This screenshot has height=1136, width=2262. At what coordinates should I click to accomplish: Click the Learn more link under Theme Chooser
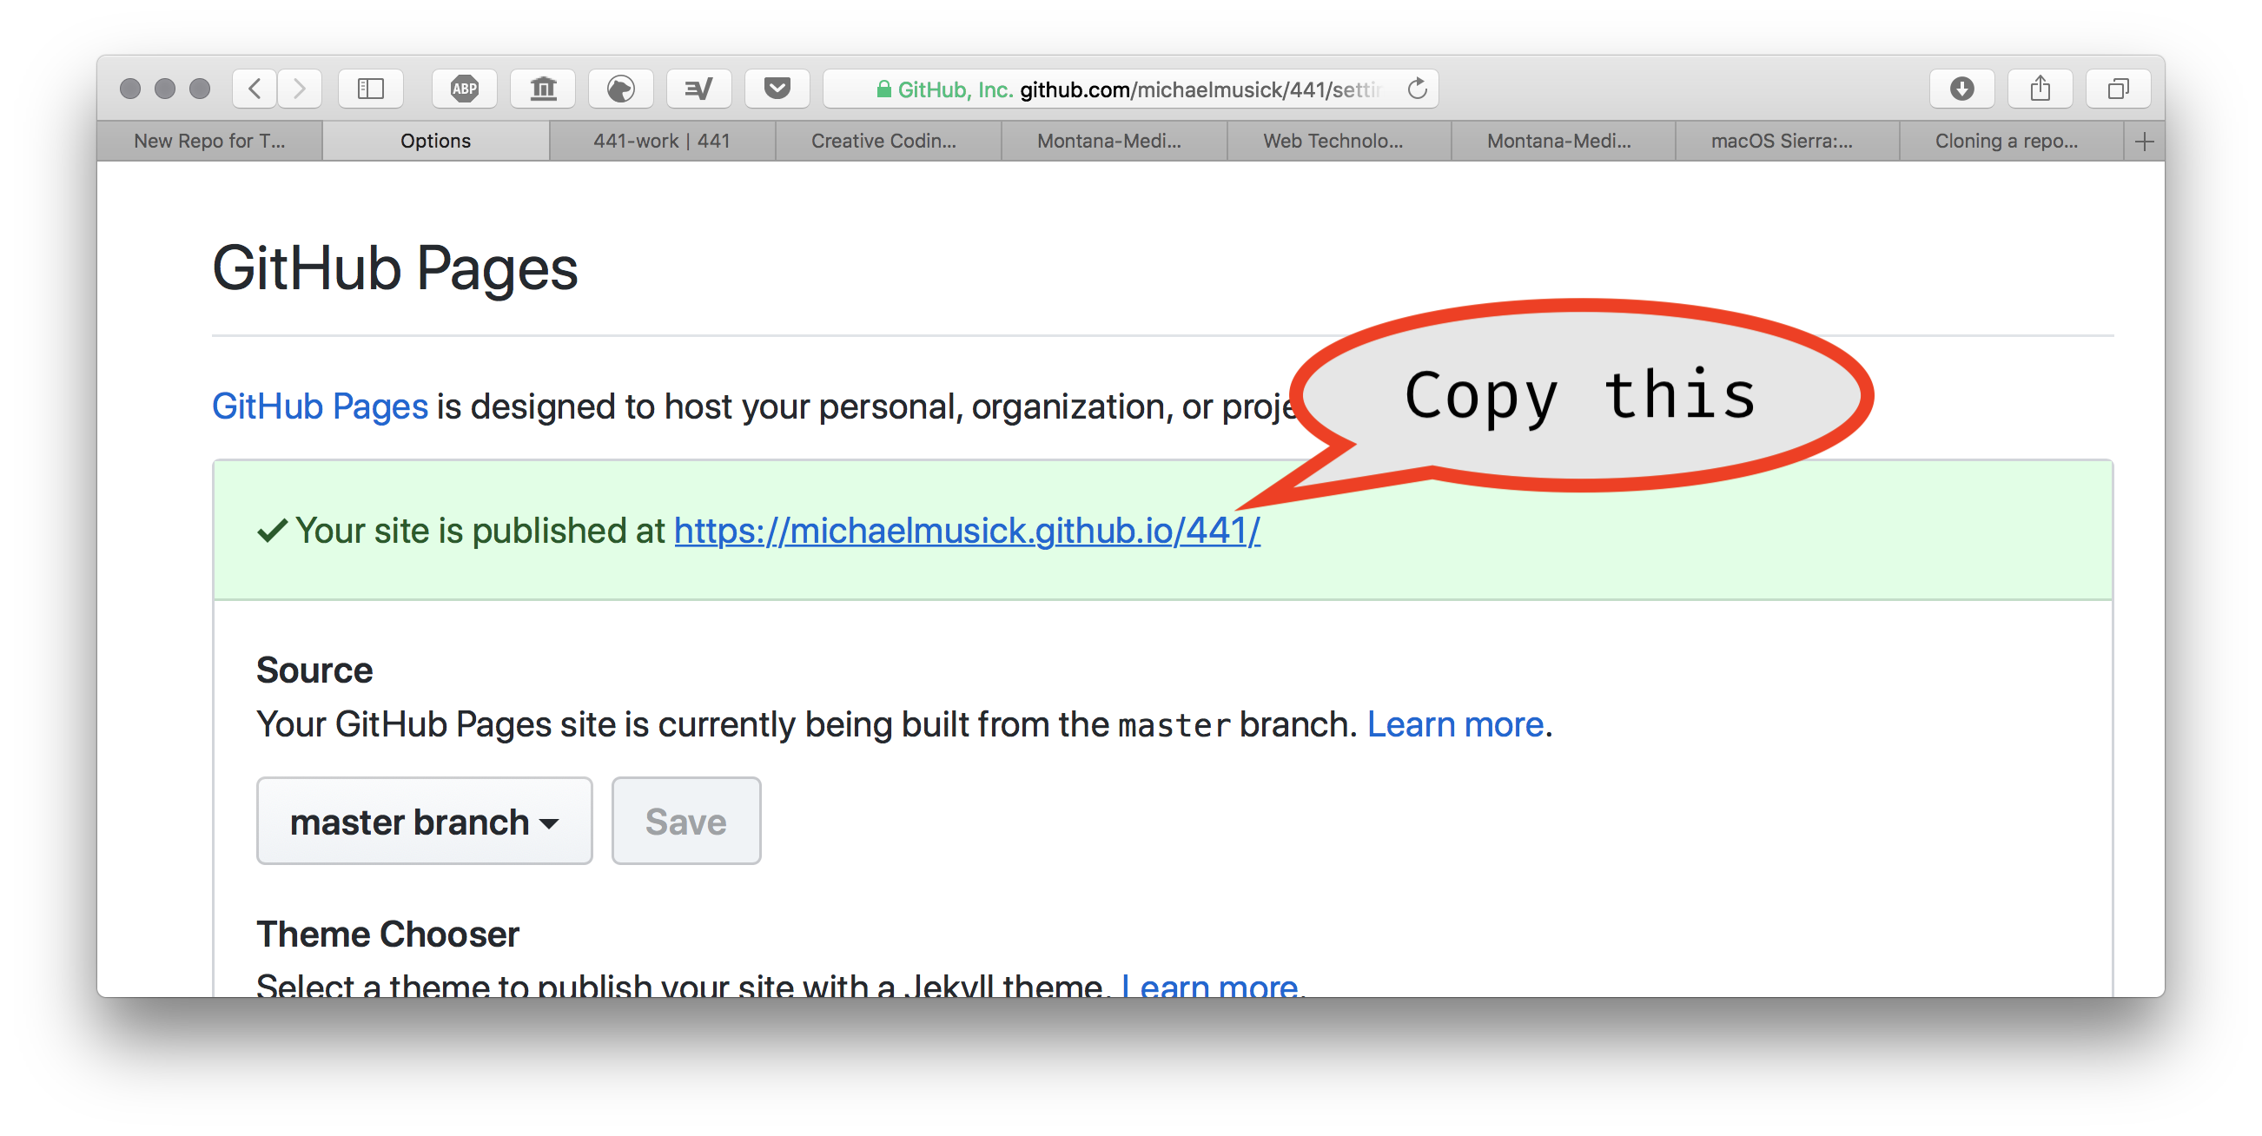pos(1209,987)
